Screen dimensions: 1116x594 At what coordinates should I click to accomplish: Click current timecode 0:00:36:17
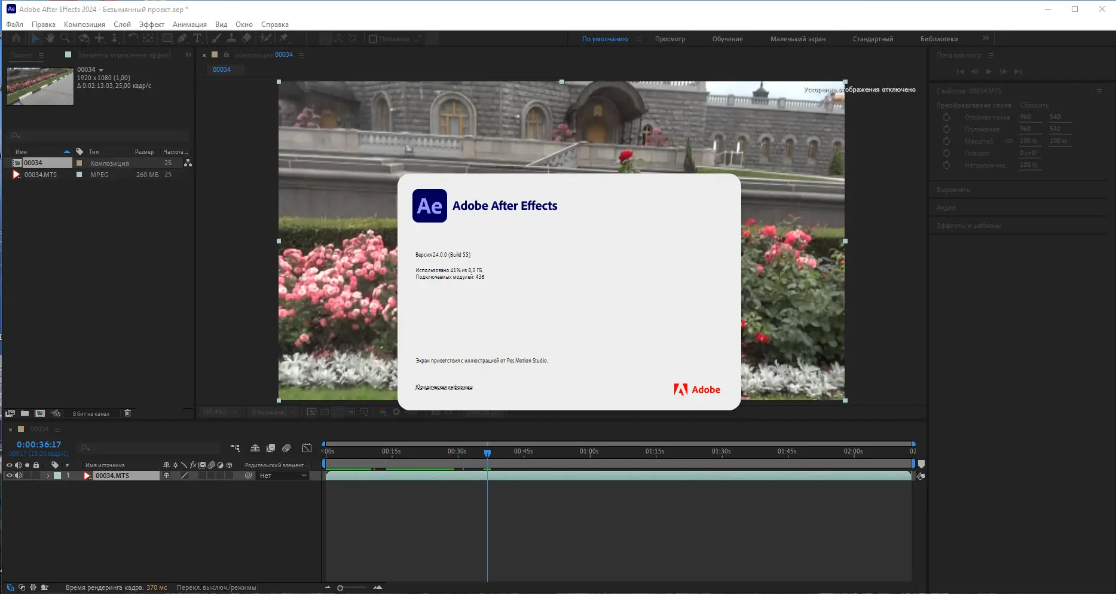[x=39, y=444]
